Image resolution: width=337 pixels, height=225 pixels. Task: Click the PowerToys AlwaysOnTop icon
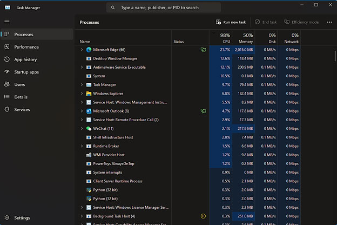click(89, 164)
